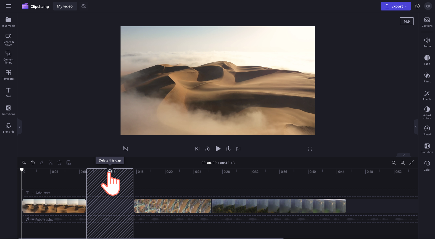
Task: Select the sand dunes clip in the timeline
Action: point(54,206)
